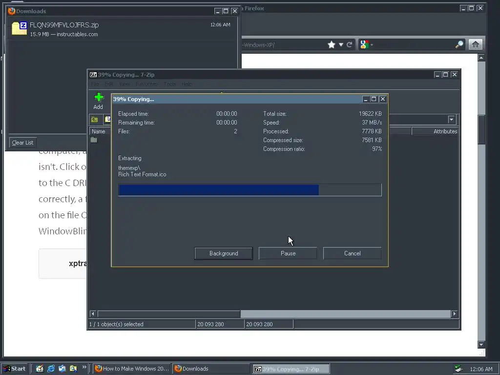Click the magnifier quick launch icon
The image size is (500, 375).
click(73, 369)
